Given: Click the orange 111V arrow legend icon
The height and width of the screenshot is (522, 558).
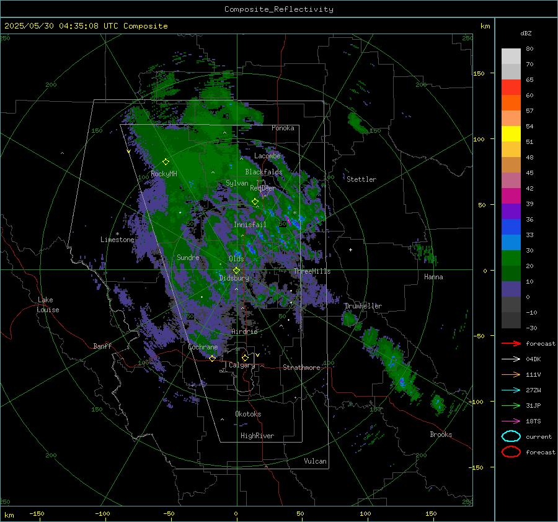Looking at the screenshot, I should tap(511, 374).
